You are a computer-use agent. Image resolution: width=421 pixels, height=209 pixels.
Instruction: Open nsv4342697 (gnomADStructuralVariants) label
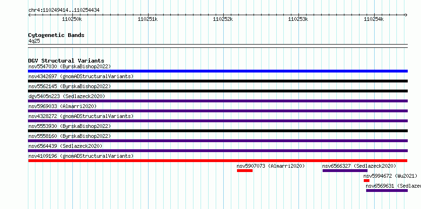point(81,76)
